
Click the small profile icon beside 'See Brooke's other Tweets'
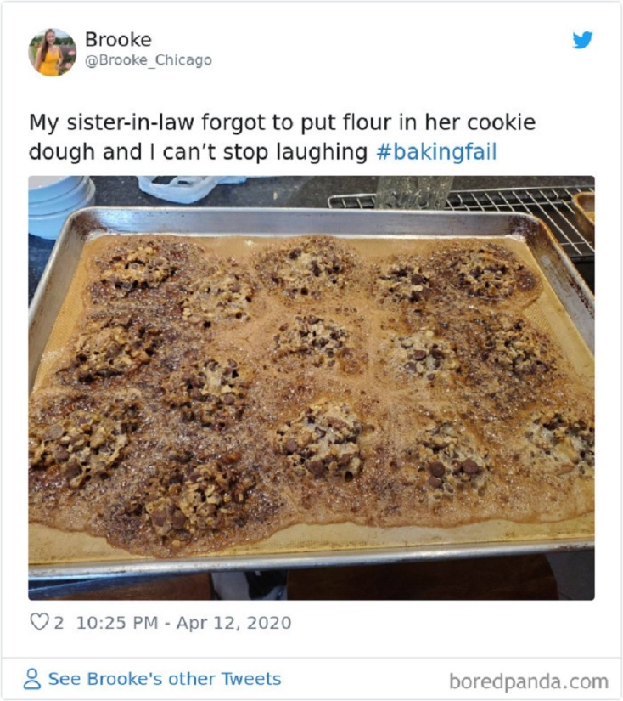[x=33, y=677]
